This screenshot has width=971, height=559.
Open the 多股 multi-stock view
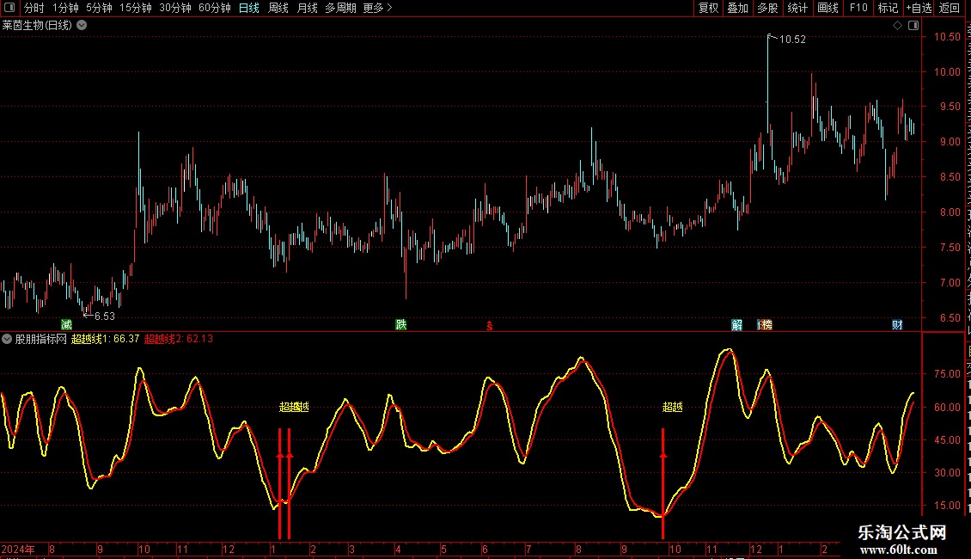coord(768,8)
